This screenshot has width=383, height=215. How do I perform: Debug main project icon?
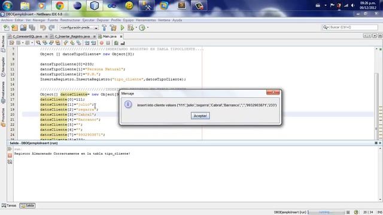click(x=130, y=28)
